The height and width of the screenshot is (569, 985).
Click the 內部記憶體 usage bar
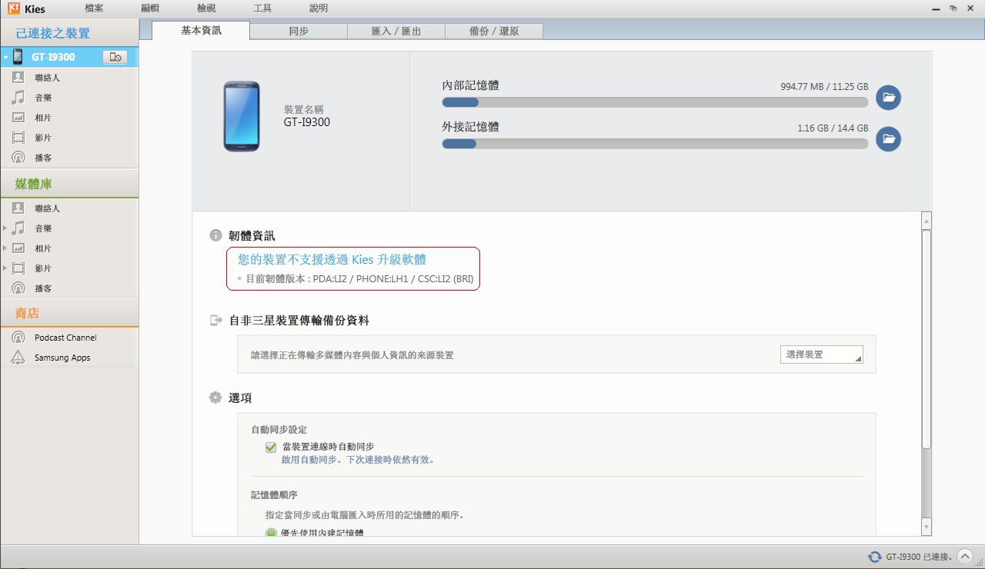click(655, 102)
